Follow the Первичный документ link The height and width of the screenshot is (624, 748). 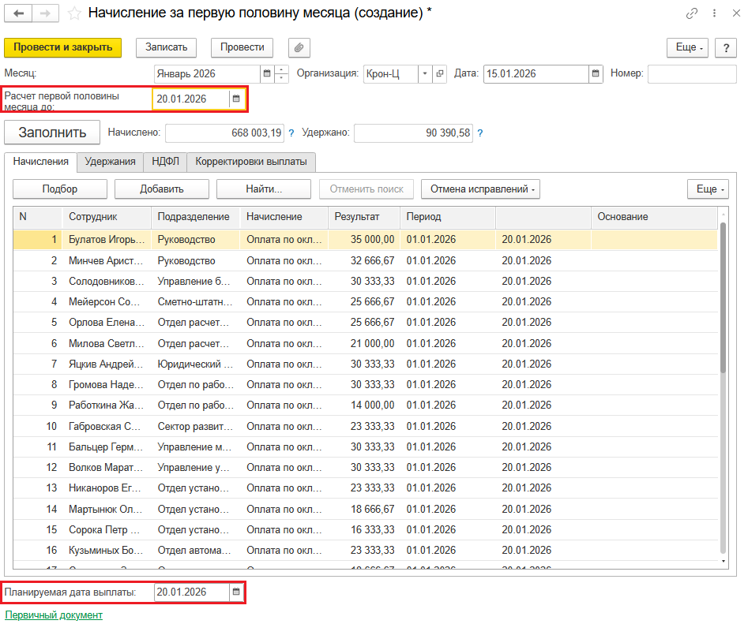click(54, 615)
